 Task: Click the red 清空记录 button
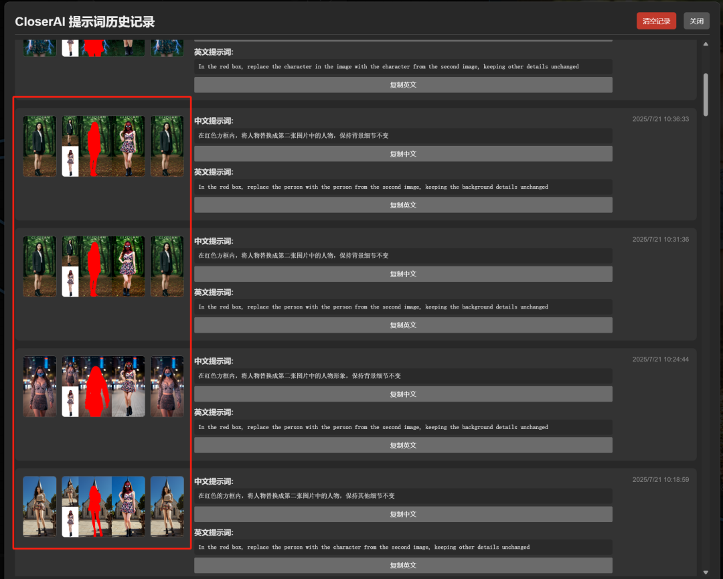[656, 21]
